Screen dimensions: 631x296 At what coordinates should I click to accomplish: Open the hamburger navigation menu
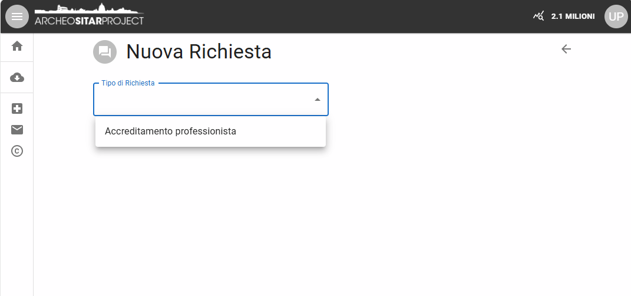(x=17, y=17)
